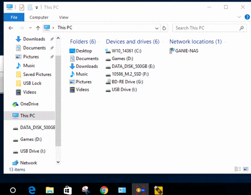Open Cortana search circle on taskbar
The height and width of the screenshot is (195, 251).
click(x=13, y=190)
